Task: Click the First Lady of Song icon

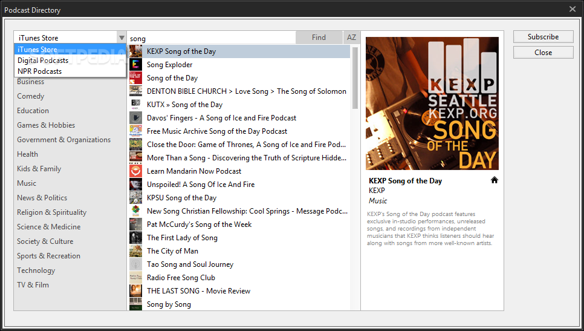Action: coord(135,237)
